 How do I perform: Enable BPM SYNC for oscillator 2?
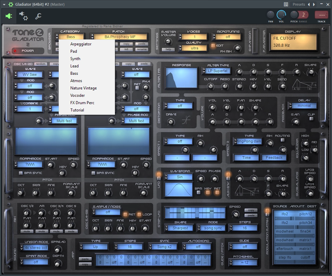point(93,173)
